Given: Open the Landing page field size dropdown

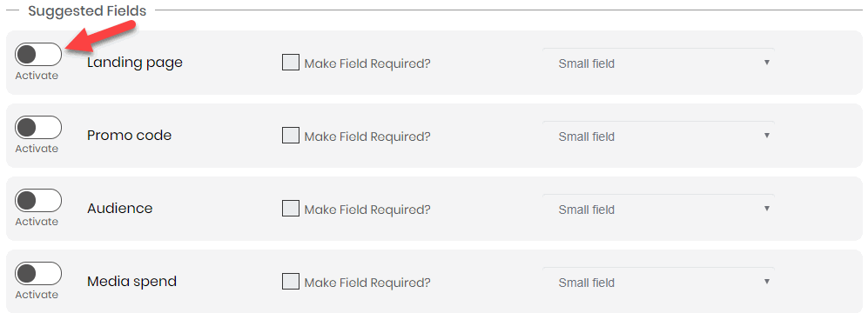Looking at the screenshot, I should [x=659, y=63].
